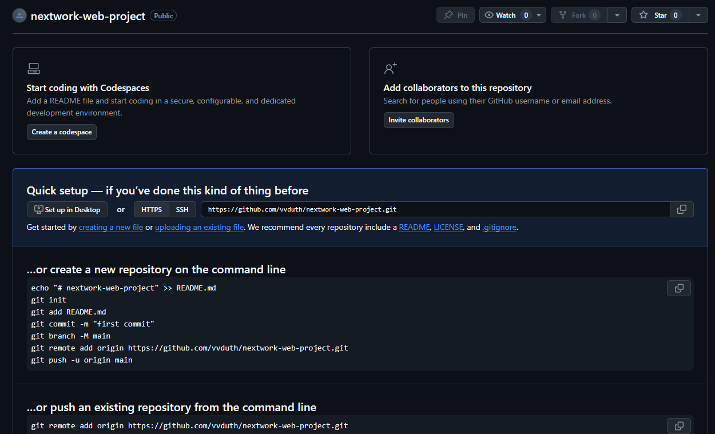The width and height of the screenshot is (715, 434).
Task: Click inside the repository URL text field
Action: pos(435,209)
